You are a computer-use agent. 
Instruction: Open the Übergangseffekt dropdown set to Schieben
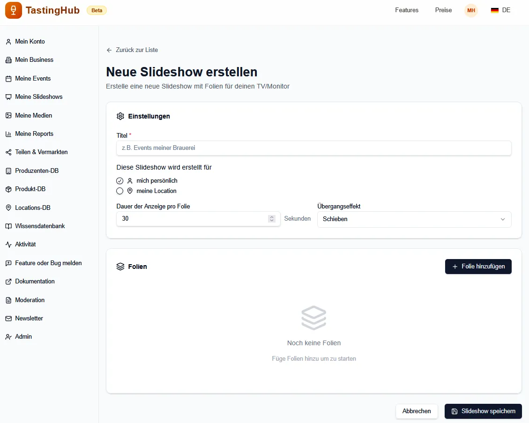[414, 219]
